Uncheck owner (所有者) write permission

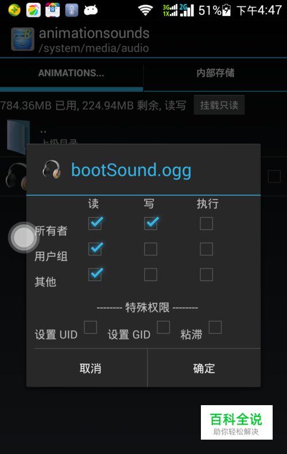[x=151, y=223]
